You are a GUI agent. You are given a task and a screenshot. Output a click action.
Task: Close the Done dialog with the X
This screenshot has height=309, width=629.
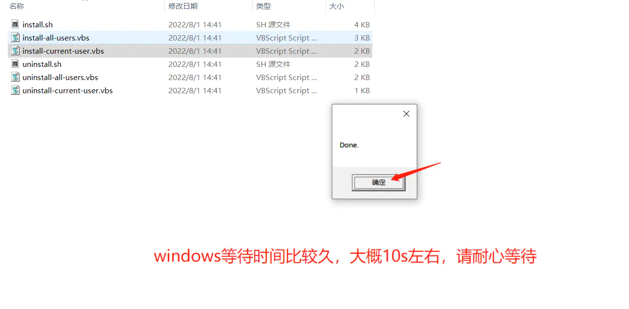pos(406,114)
